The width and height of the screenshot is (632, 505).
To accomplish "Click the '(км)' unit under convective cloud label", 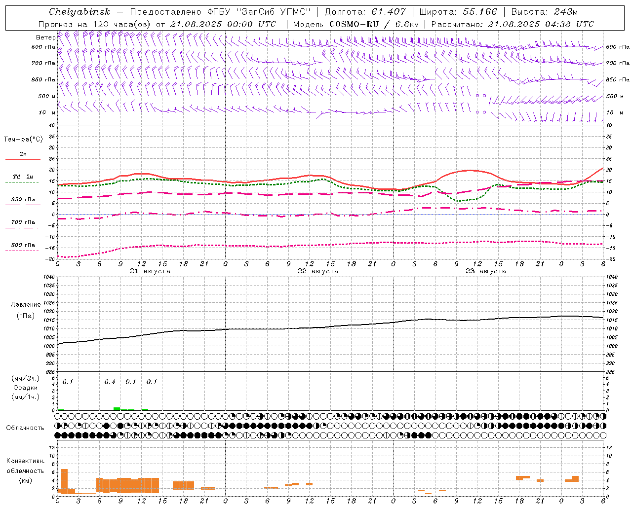I will [25, 480].
